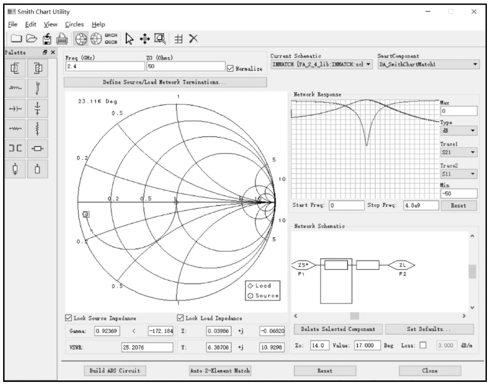This screenshot has height=385, width=490.
Task: Save with the floppy disk toolbar icon
Action: 47,38
